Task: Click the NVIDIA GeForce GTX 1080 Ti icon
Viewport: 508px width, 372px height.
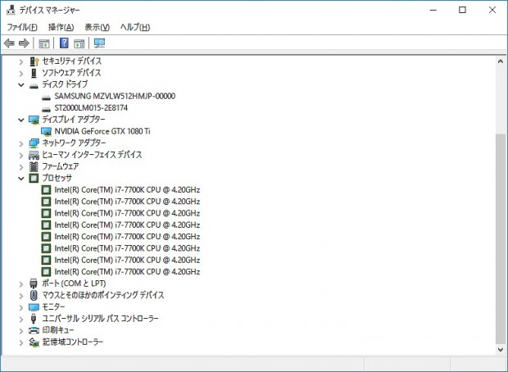Action: click(47, 132)
